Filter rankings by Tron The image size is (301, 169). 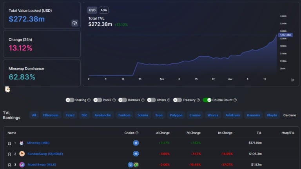pos(159,115)
